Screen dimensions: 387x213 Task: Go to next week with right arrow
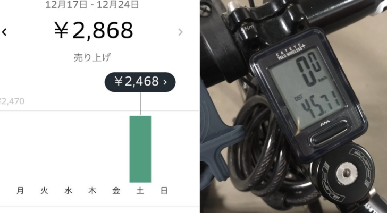pos(181,32)
